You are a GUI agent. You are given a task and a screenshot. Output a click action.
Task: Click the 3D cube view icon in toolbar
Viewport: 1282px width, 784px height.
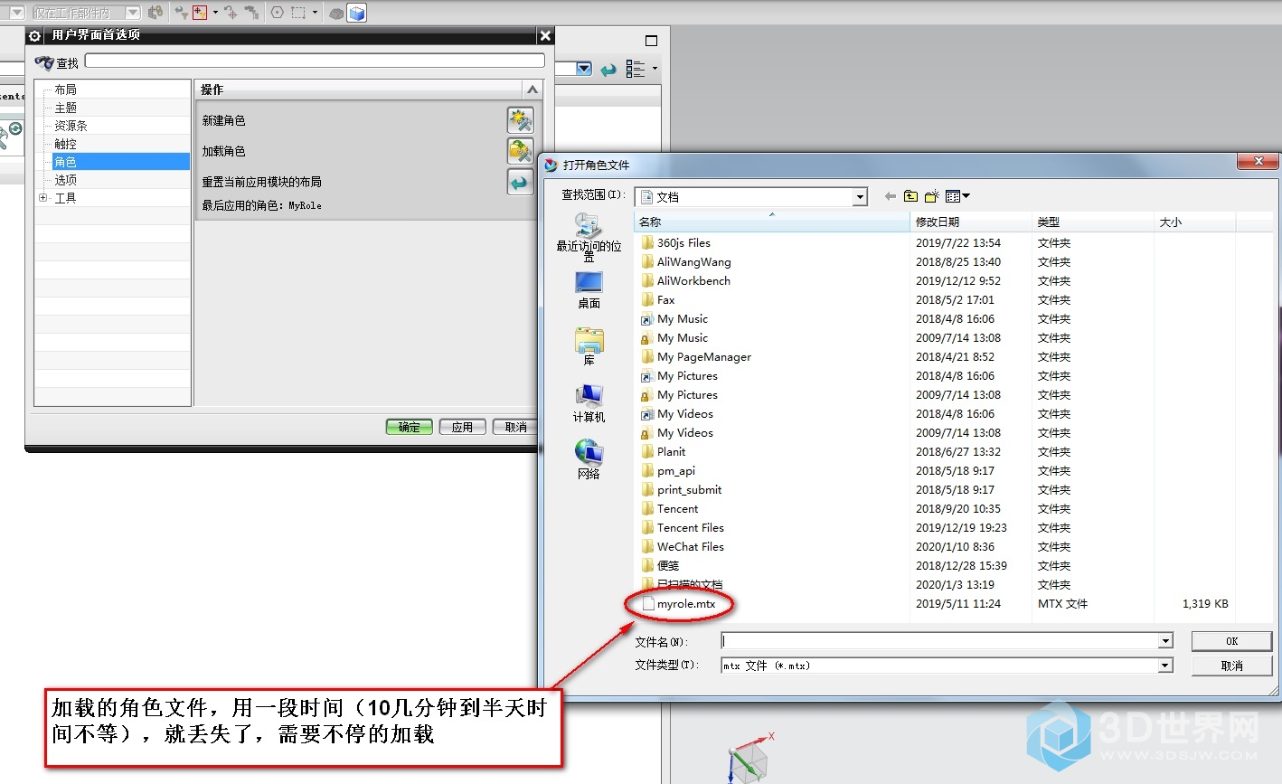coord(357,13)
